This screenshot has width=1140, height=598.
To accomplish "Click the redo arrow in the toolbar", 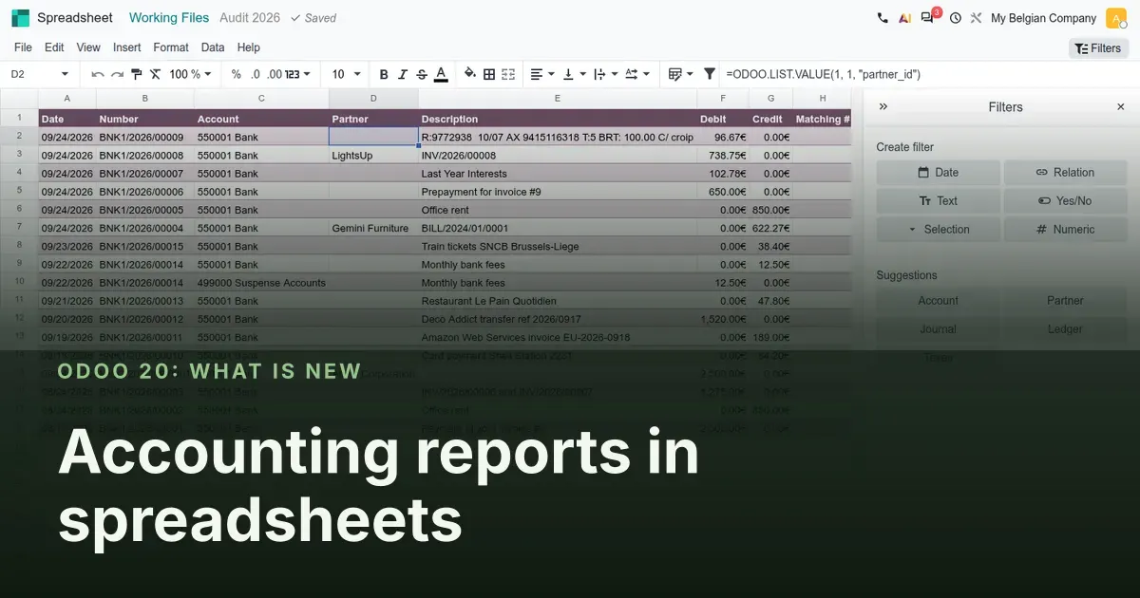I will [x=118, y=74].
